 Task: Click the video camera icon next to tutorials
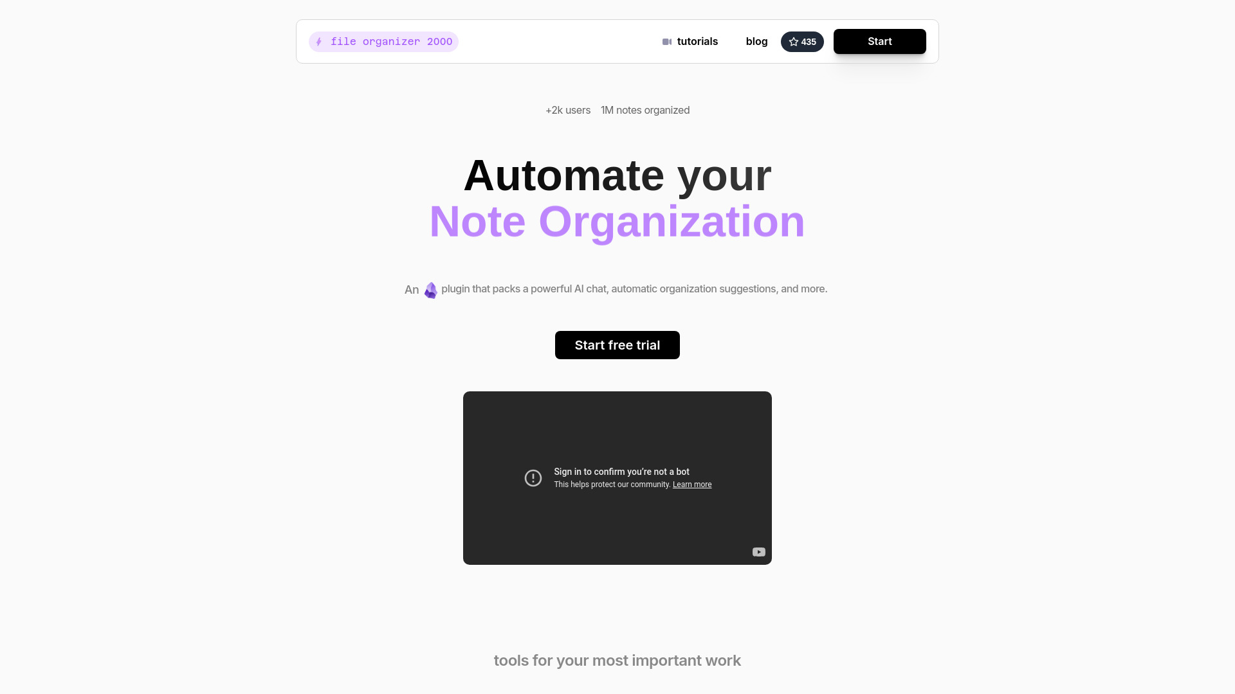coord(666,42)
